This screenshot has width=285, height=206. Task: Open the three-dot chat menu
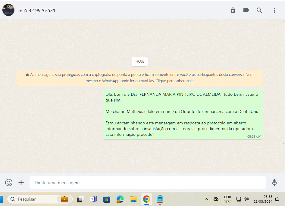[274, 10]
